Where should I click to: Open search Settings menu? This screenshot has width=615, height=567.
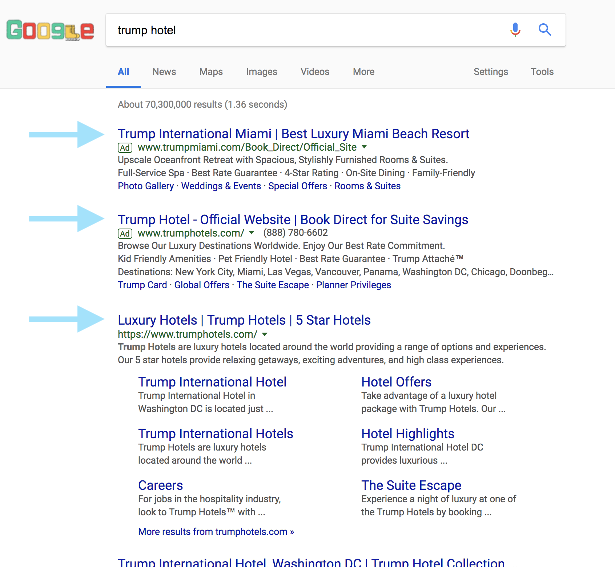click(490, 72)
